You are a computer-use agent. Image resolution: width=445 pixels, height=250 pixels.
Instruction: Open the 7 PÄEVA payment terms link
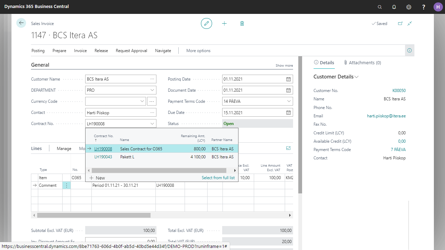click(x=398, y=150)
